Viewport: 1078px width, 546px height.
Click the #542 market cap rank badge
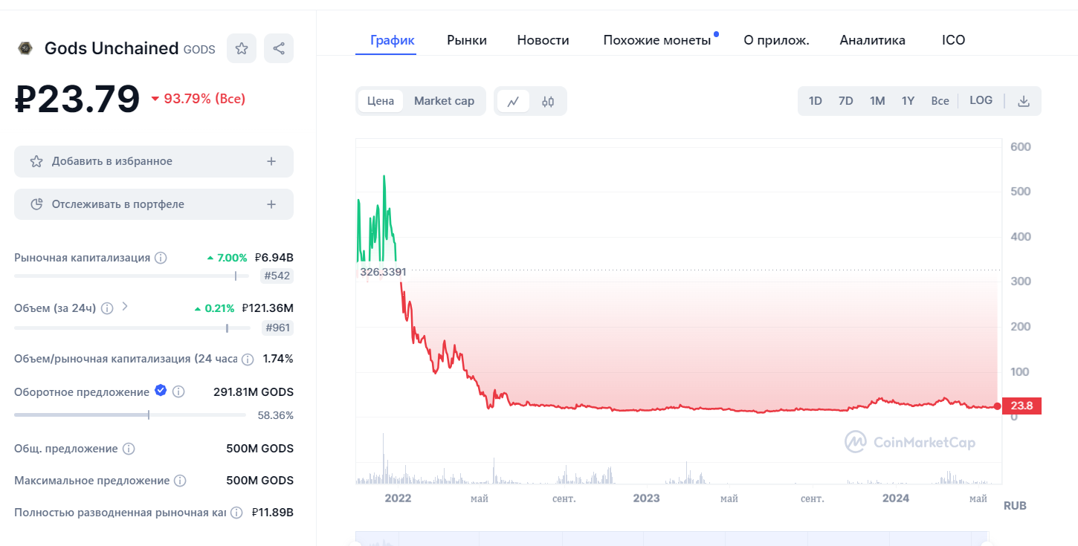pos(277,276)
